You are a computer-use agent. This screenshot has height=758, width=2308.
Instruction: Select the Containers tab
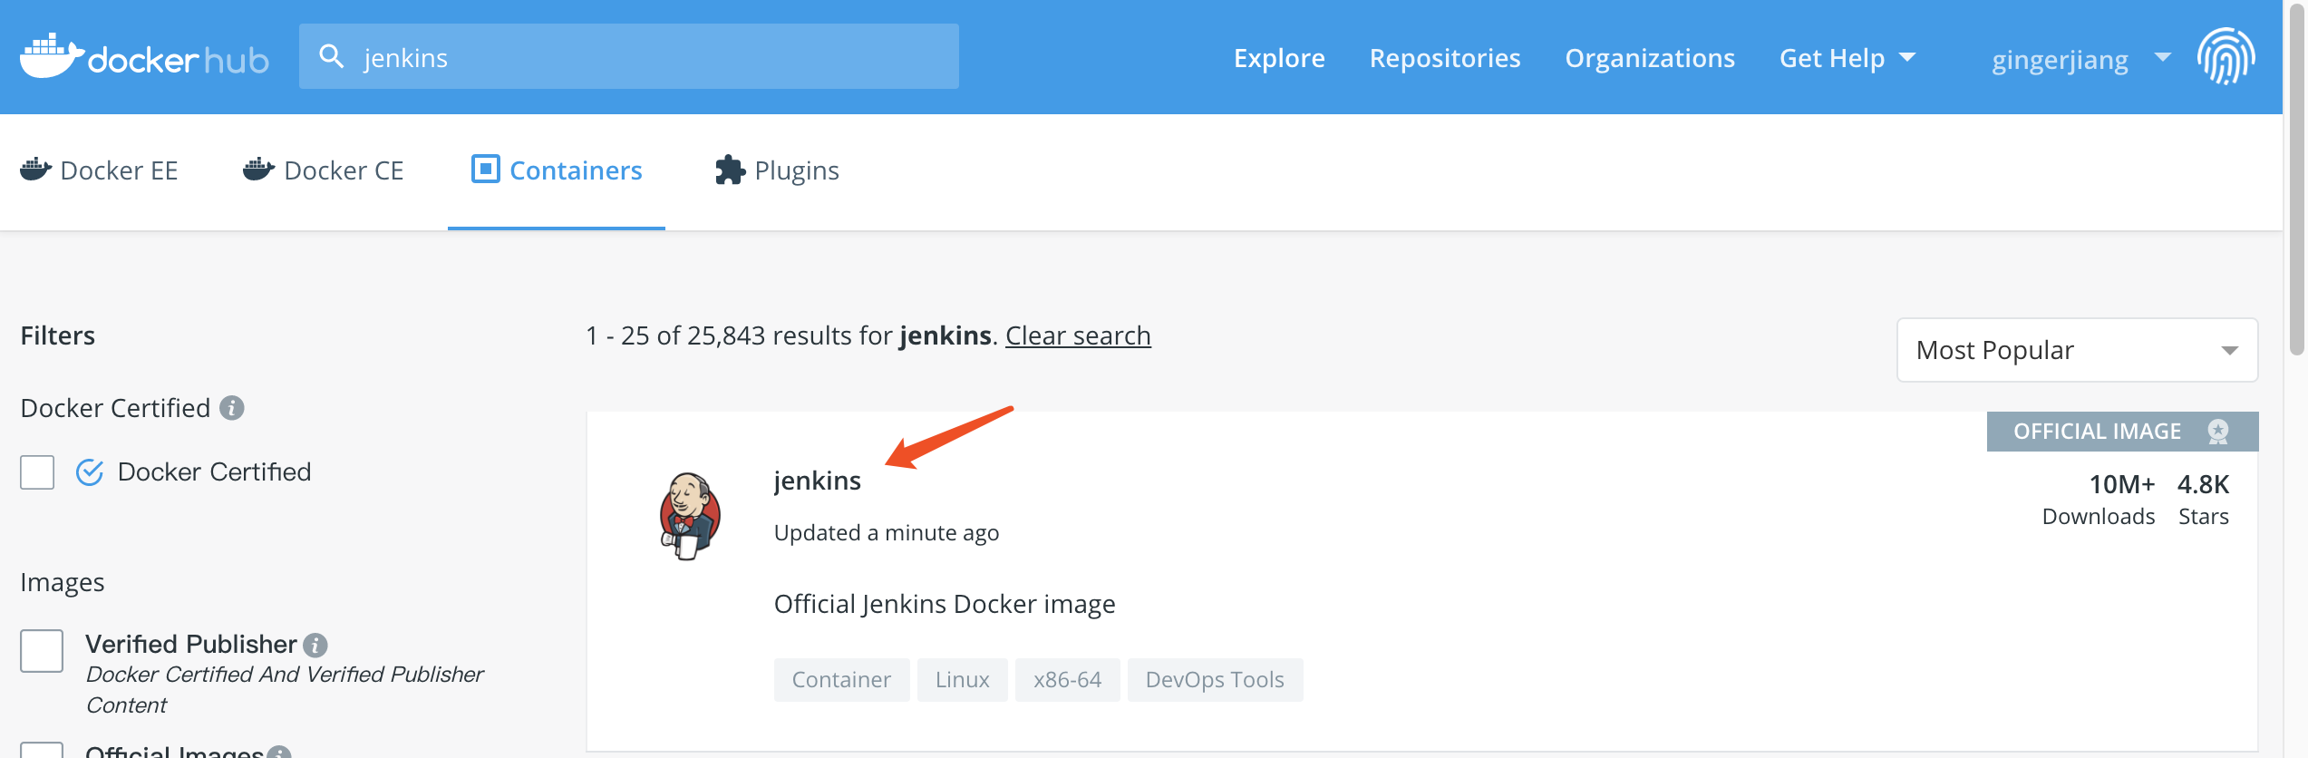pos(557,170)
